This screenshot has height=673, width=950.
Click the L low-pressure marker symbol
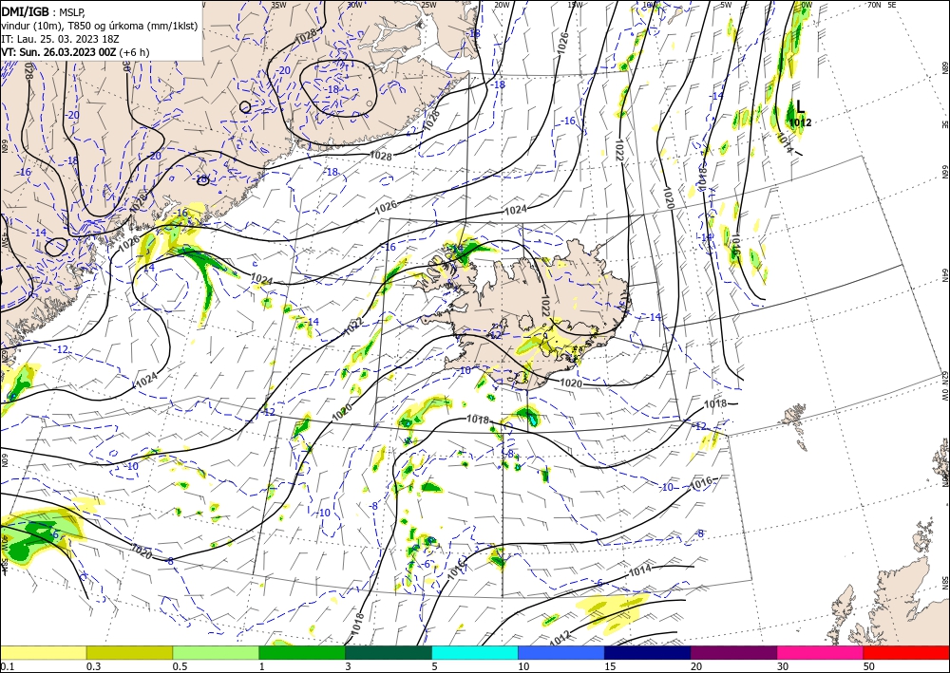tap(800, 107)
